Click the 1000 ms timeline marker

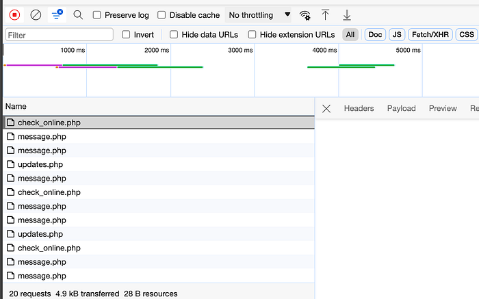(73, 50)
